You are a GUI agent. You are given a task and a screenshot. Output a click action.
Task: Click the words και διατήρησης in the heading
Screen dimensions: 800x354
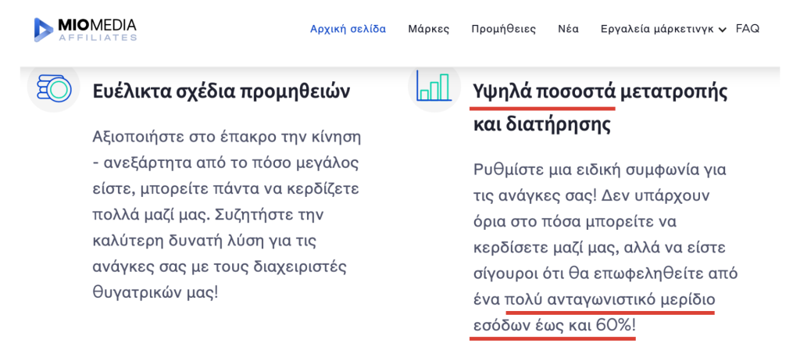(542, 124)
